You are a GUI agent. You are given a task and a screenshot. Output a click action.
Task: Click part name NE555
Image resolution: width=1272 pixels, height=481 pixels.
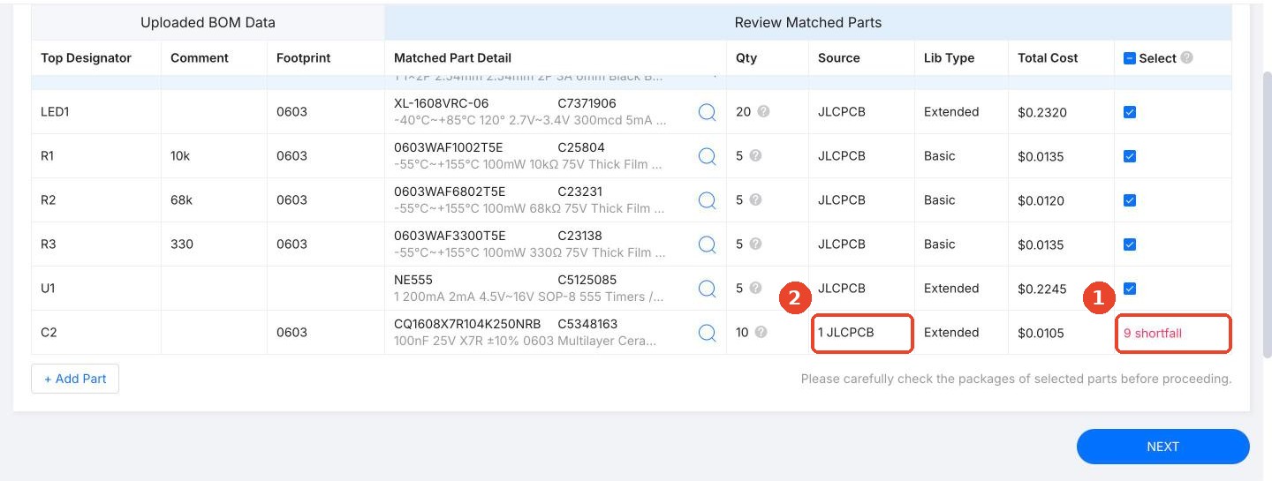412,280
